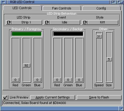This screenshot has width=124, height=111.
Task: Click the Primary Red slider knob showing 0
Action: pos(16,80)
